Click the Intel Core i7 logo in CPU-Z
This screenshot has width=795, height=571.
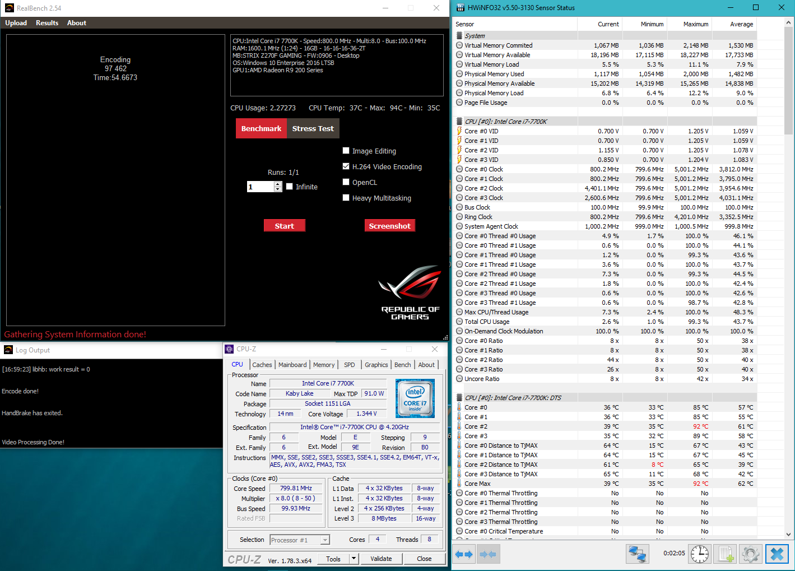click(x=415, y=398)
